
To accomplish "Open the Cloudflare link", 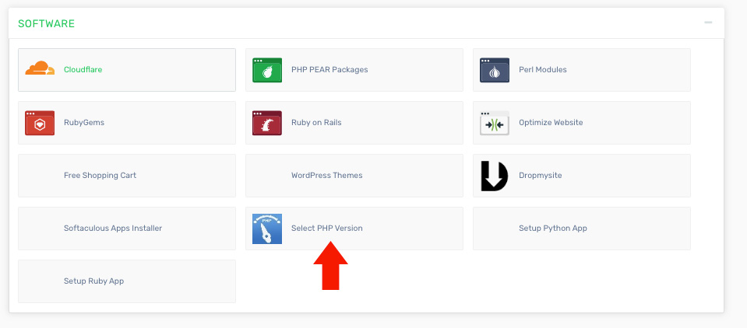I will click(83, 69).
